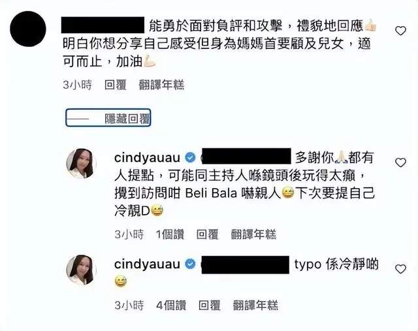Like the top comment with heart icon
Image resolution: width=418 pixels, height=331 pixels.
point(400,31)
